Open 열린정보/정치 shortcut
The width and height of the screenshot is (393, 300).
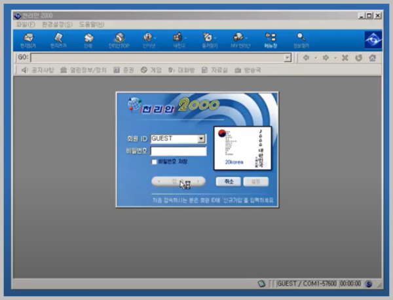click(83, 70)
